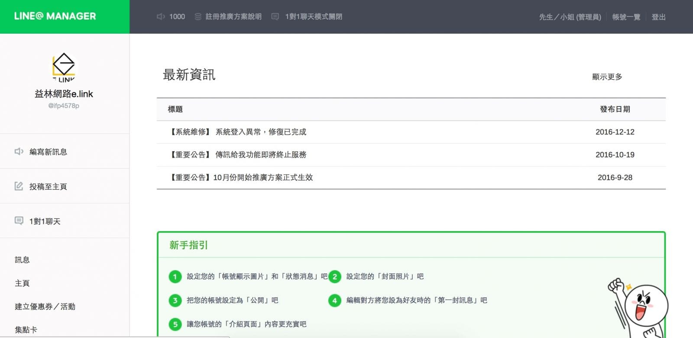The image size is (693, 338).
Task: Open news 系統登入異常，修復已完成
Action: pos(238,132)
